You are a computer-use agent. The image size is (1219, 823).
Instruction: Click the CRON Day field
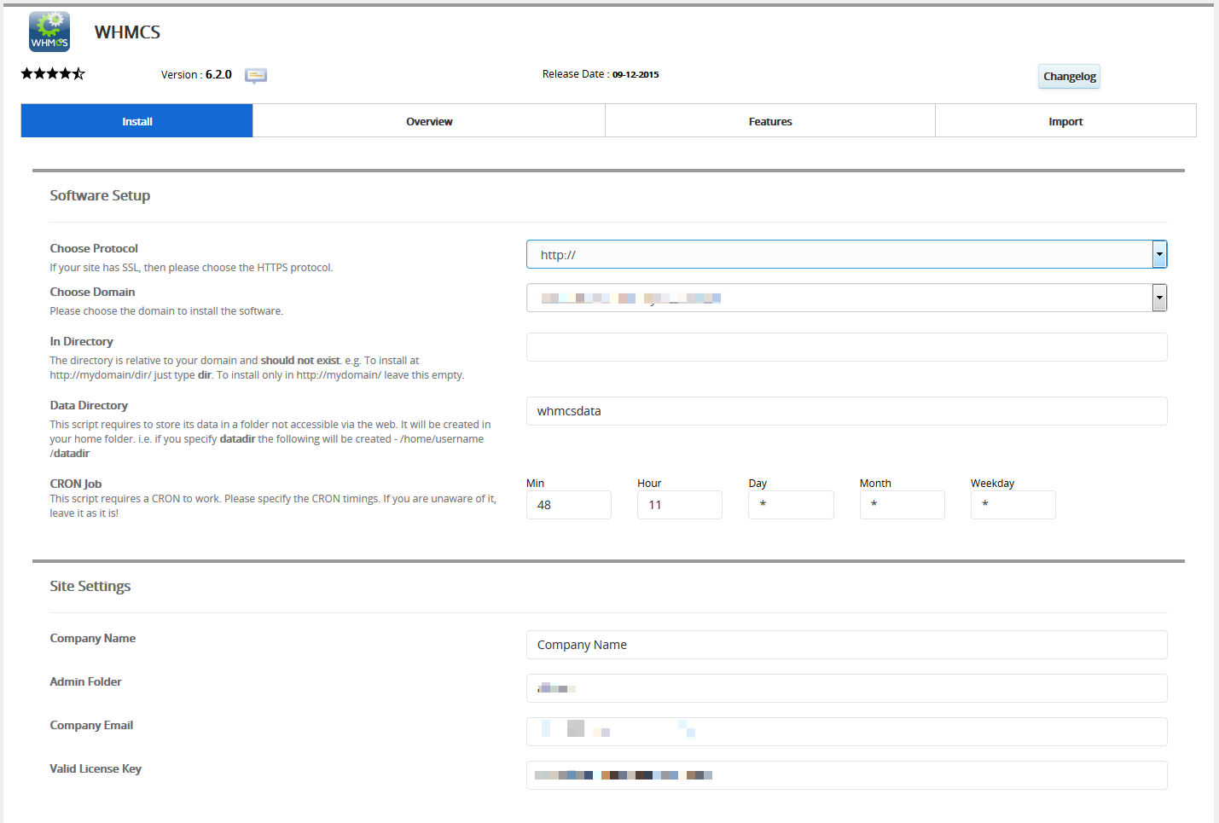click(x=790, y=505)
